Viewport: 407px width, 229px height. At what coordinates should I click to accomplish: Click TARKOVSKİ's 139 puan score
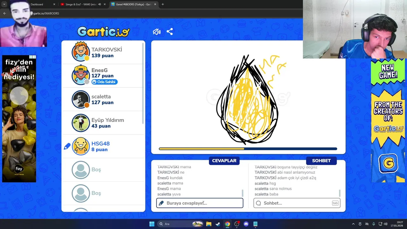click(102, 56)
